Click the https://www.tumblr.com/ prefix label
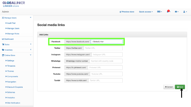This screenshot has width=191, height=107. click(76, 81)
